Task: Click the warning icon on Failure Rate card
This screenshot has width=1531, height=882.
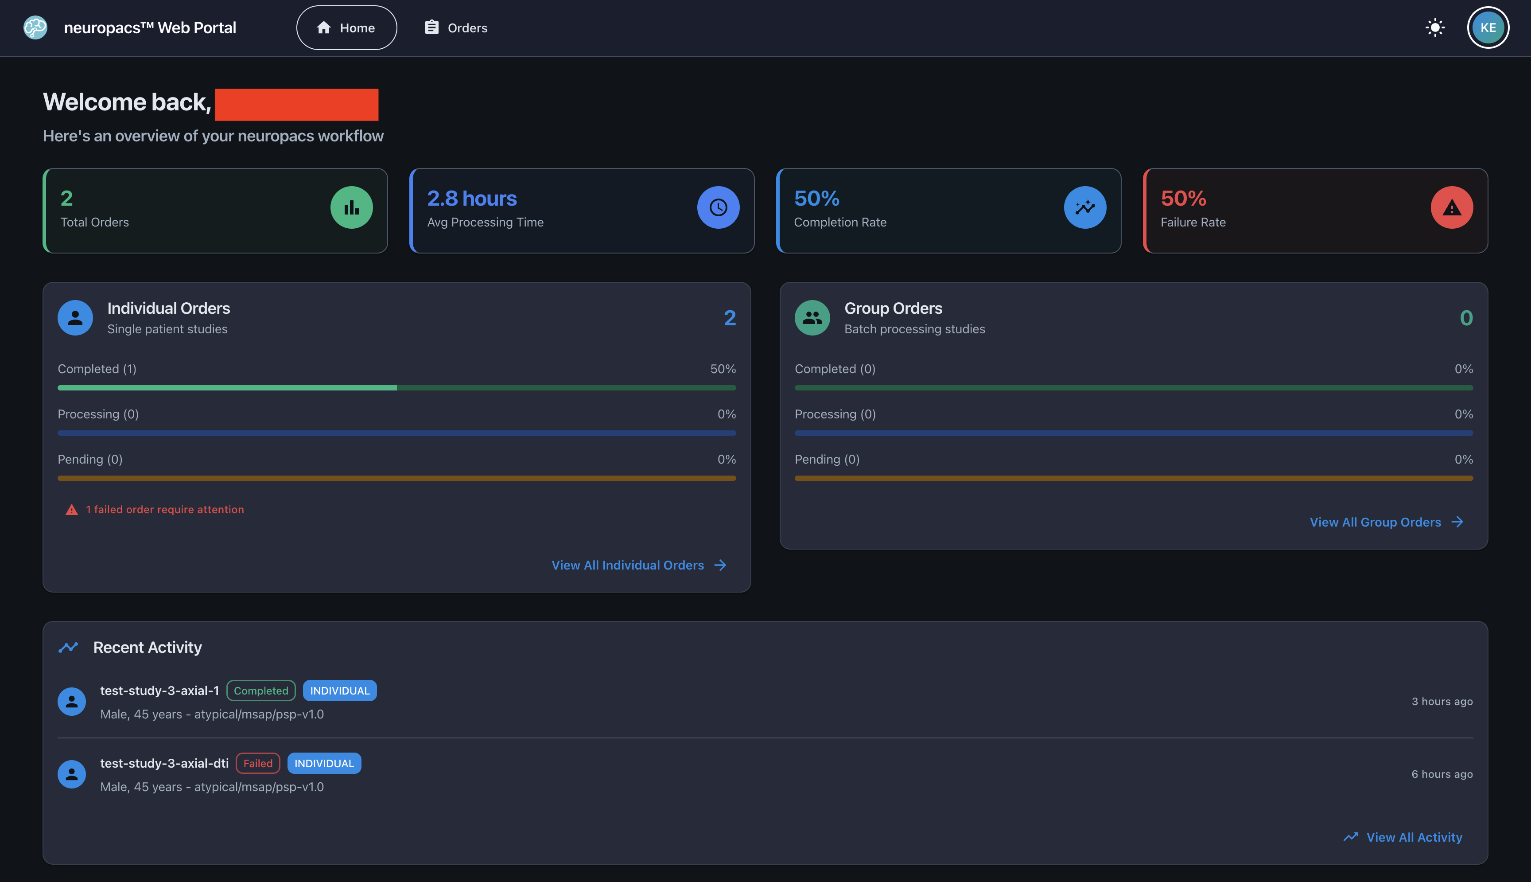Action: [x=1452, y=207]
